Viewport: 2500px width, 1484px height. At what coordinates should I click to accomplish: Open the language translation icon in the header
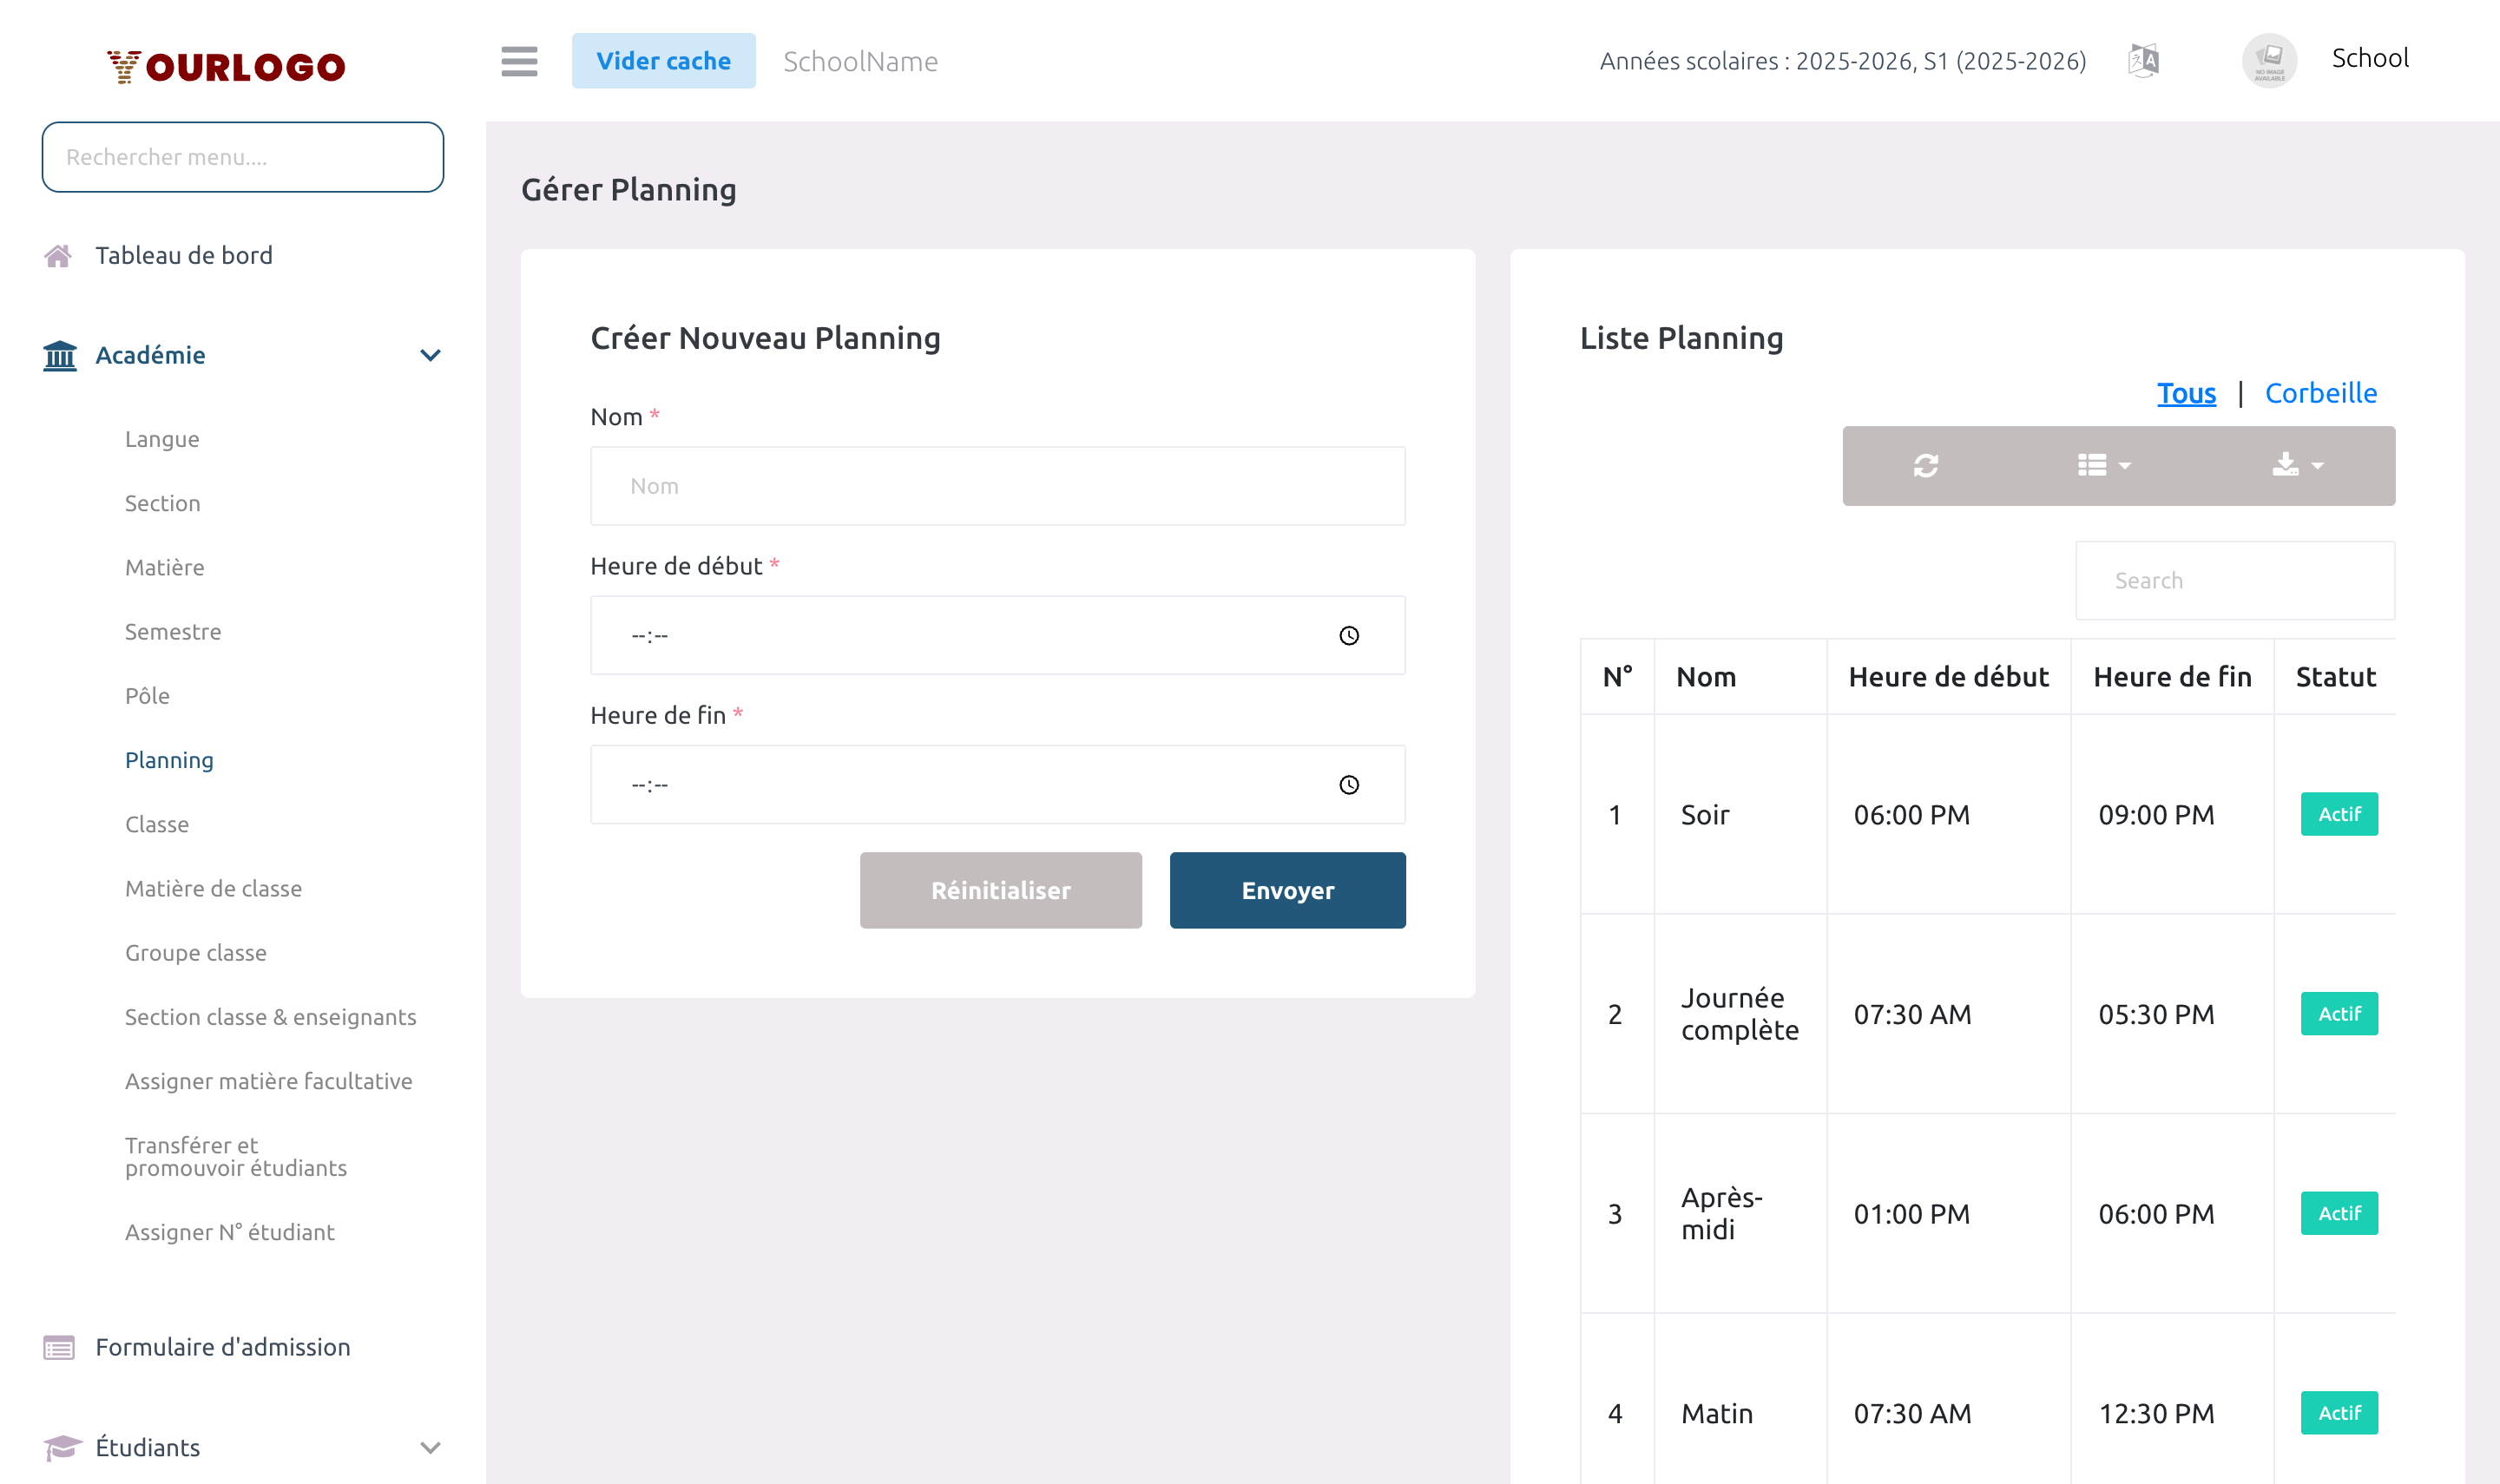pos(2143,59)
